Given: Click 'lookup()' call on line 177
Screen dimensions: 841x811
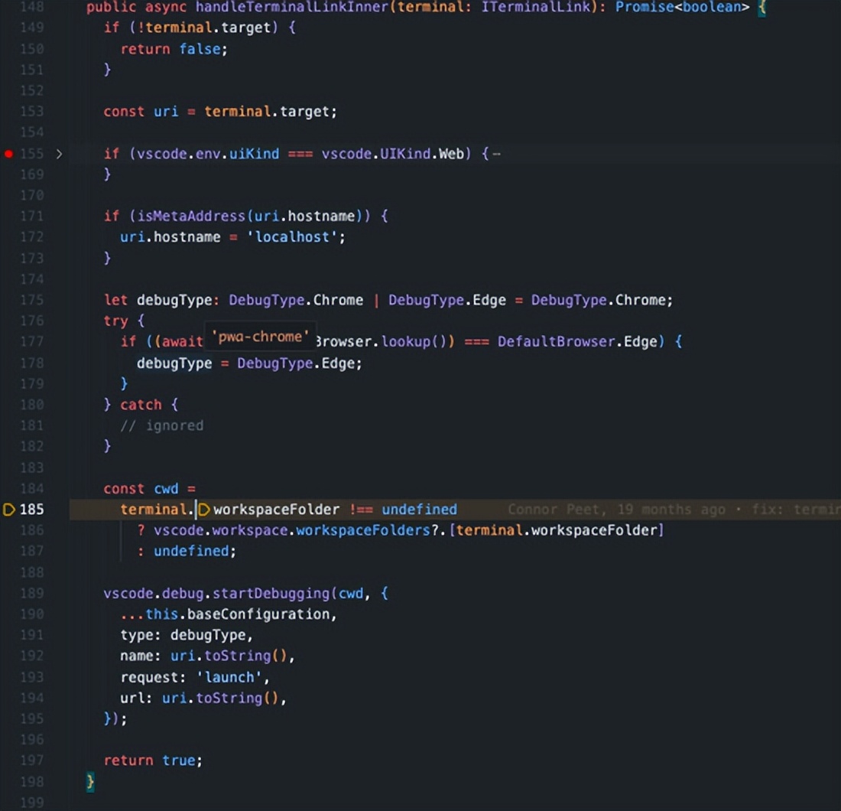Looking at the screenshot, I should [x=413, y=342].
